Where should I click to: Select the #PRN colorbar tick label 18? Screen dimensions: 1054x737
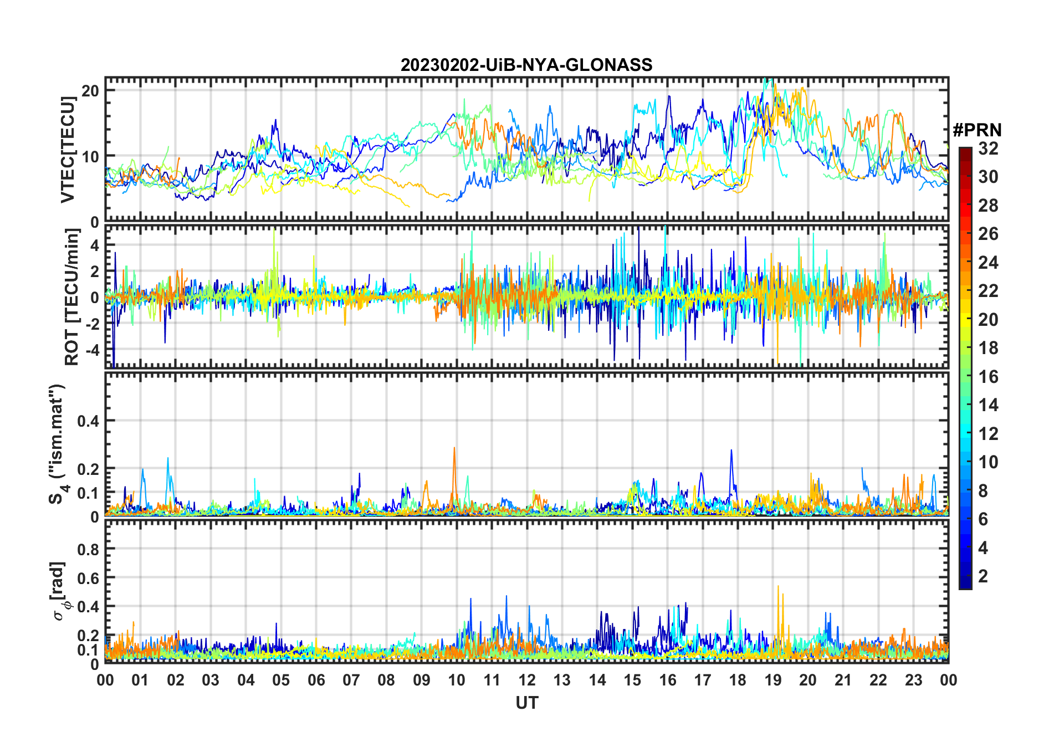tap(988, 348)
